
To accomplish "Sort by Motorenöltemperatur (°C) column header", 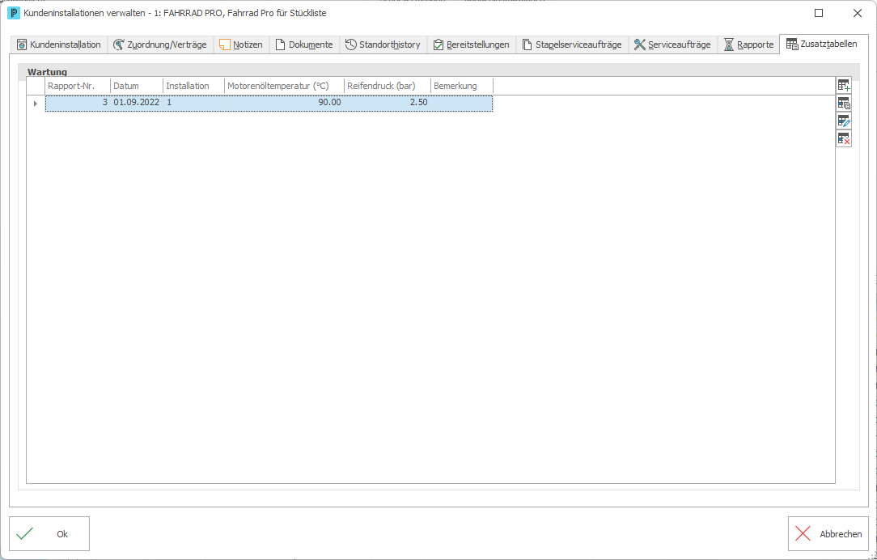I will click(x=284, y=86).
